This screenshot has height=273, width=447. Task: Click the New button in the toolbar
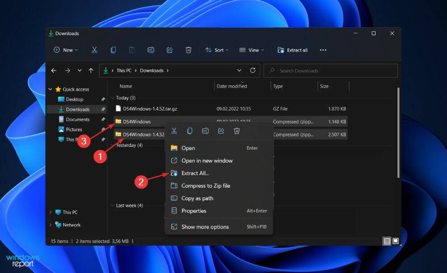pos(66,50)
